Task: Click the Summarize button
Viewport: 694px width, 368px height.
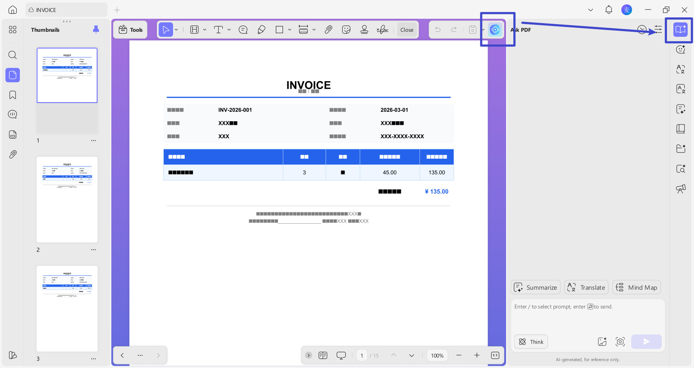Action: (536, 287)
